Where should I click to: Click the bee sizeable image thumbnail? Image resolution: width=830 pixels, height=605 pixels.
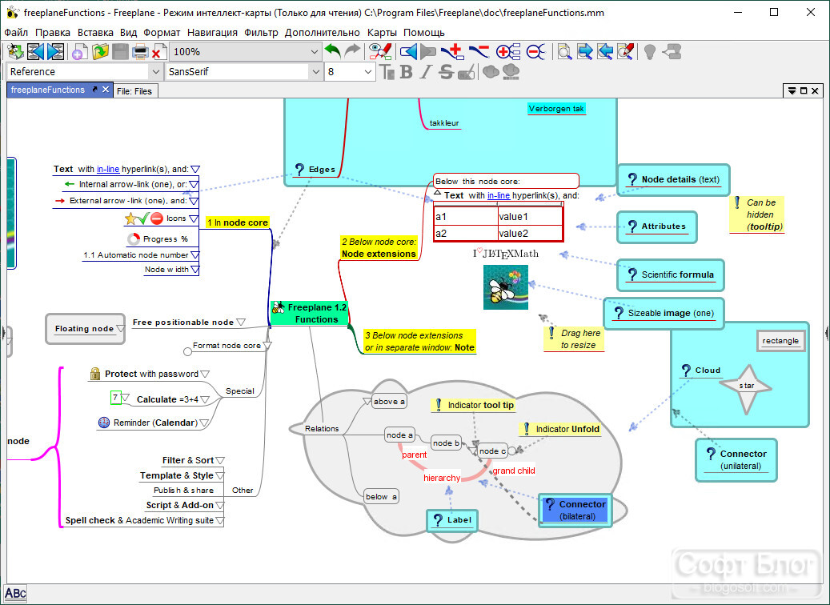point(506,287)
